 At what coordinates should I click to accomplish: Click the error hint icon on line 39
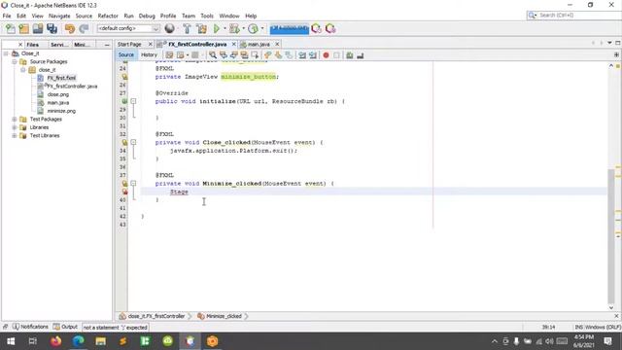pyautogui.click(x=124, y=192)
